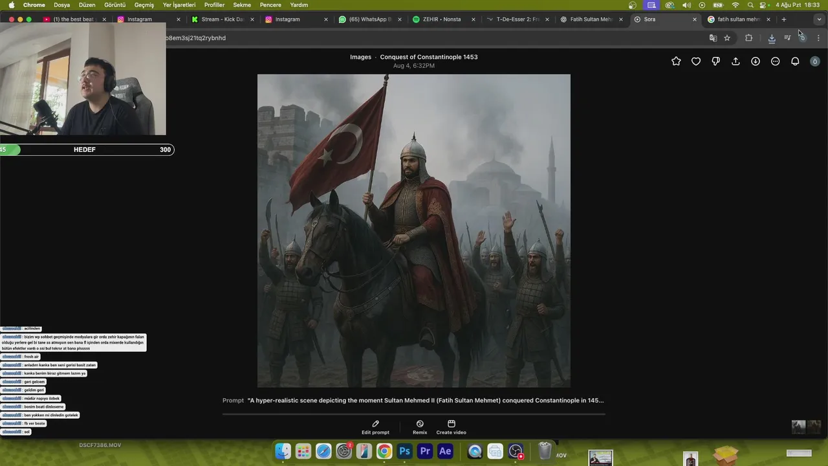This screenshot has height=466, width=828.
Task: Open Chrome extensions puzzle icon
Action: pos(749,38)
